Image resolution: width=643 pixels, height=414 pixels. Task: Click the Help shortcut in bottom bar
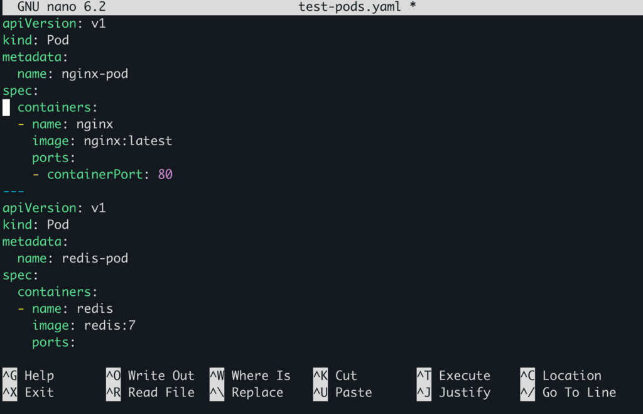point(39,376)
